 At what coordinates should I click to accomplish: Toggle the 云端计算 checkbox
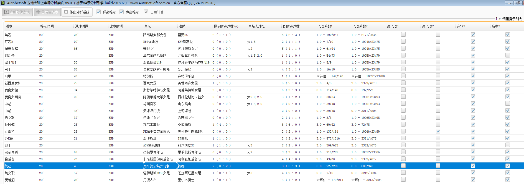(146, 12)
